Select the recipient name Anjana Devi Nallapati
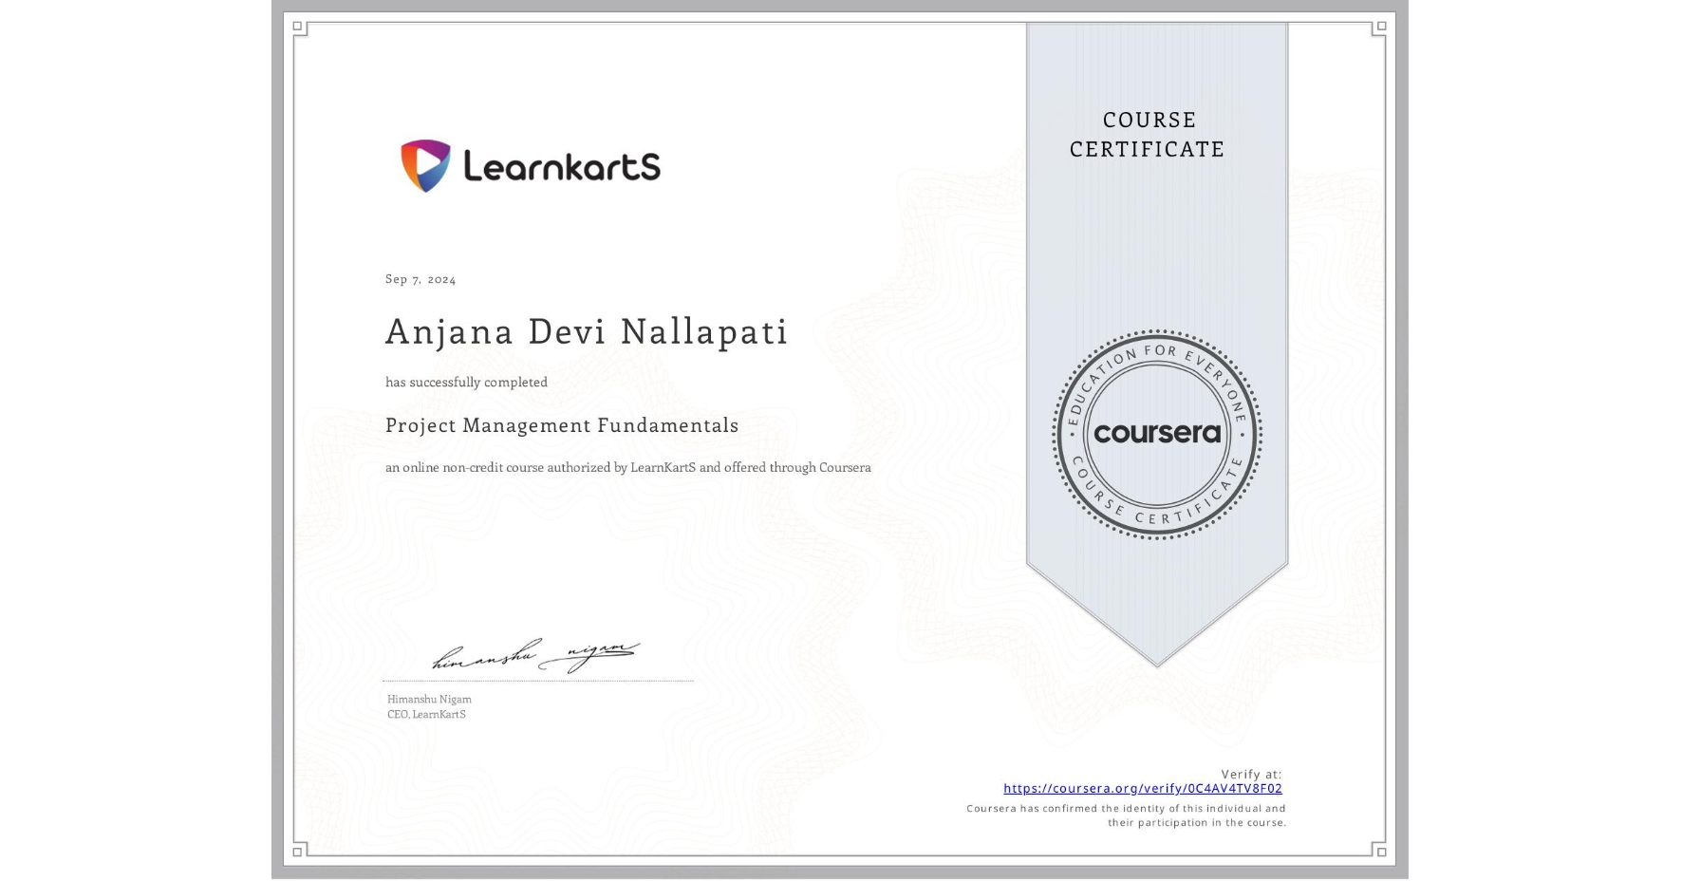Screen dimensions: 1682x881 [586, 332]
